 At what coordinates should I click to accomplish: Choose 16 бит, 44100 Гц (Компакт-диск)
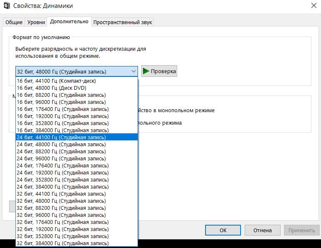point(77,81)
